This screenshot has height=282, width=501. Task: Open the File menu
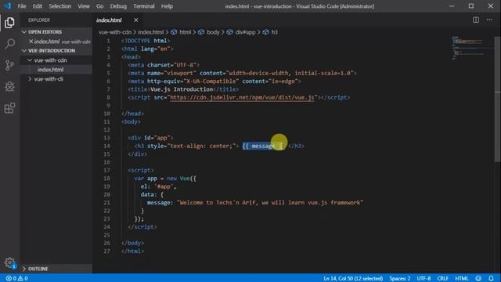(22, 6)
